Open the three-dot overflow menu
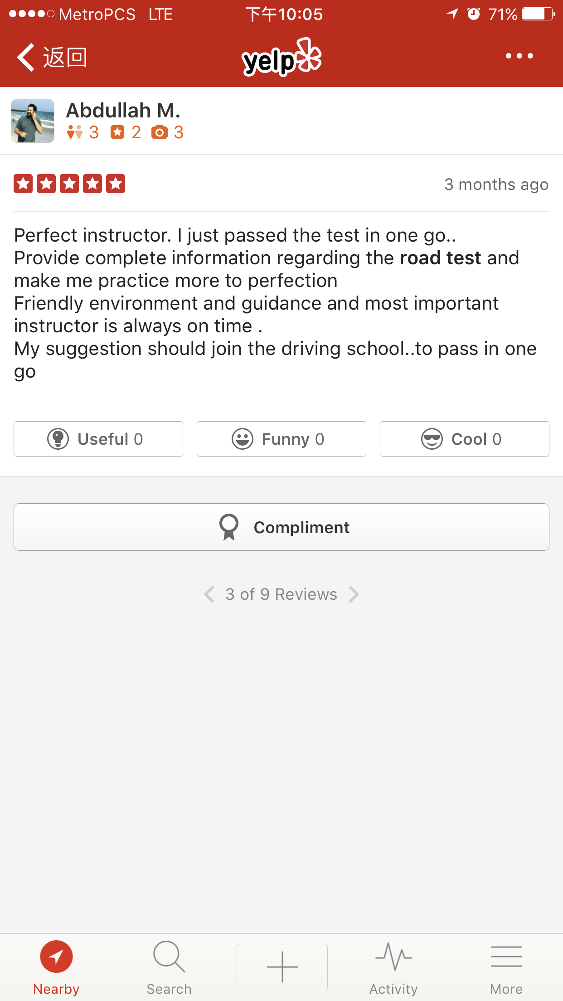Screen dimensions: 563x1001 pos(519,56)
